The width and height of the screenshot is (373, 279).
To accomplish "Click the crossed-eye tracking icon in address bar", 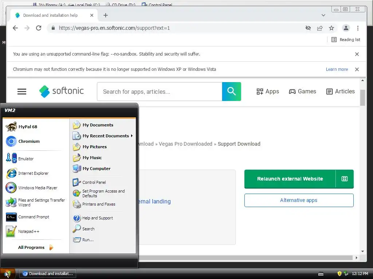I will (x=308, y=28).
